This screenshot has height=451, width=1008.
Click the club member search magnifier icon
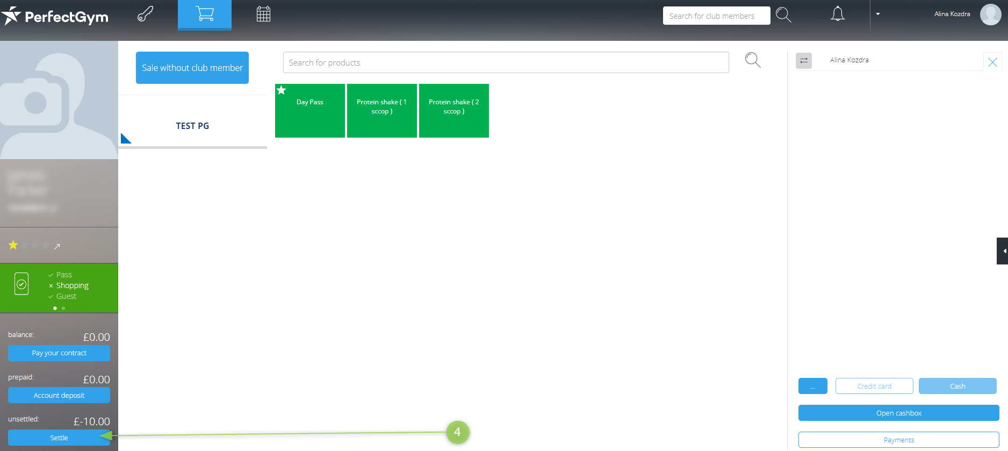click(x=783, y=15)
